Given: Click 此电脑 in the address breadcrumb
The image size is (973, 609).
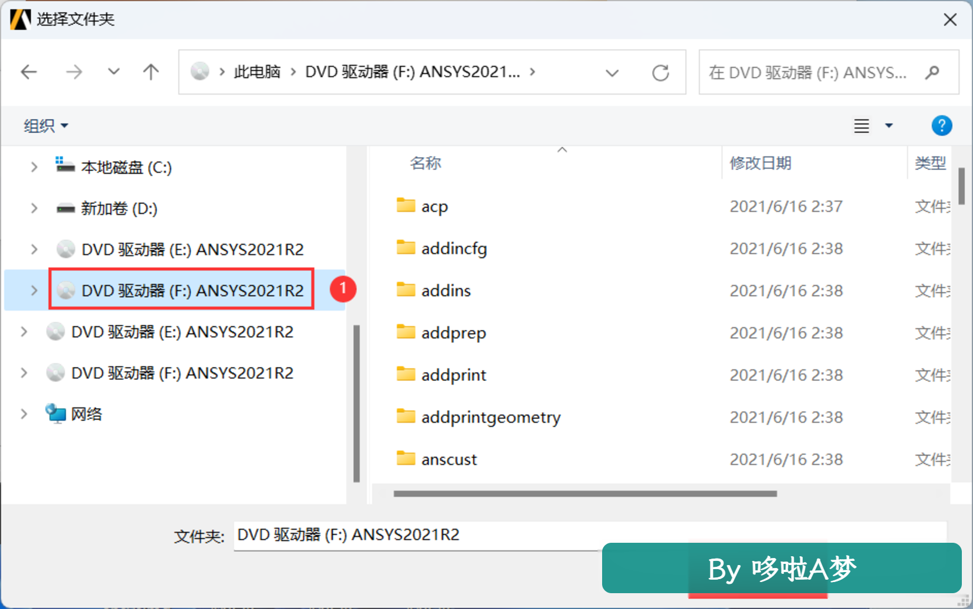Looking at the screenshot, I should [x=257, y=72].
